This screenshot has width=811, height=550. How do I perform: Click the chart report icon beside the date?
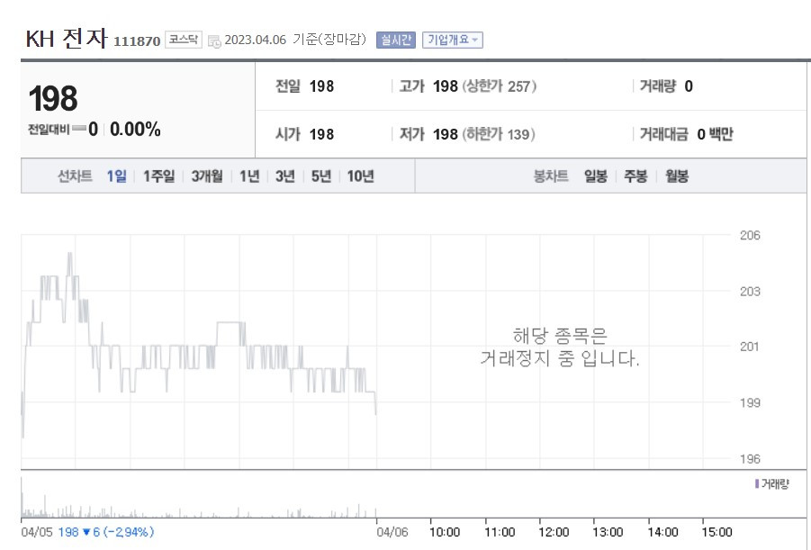coord(214,40)
